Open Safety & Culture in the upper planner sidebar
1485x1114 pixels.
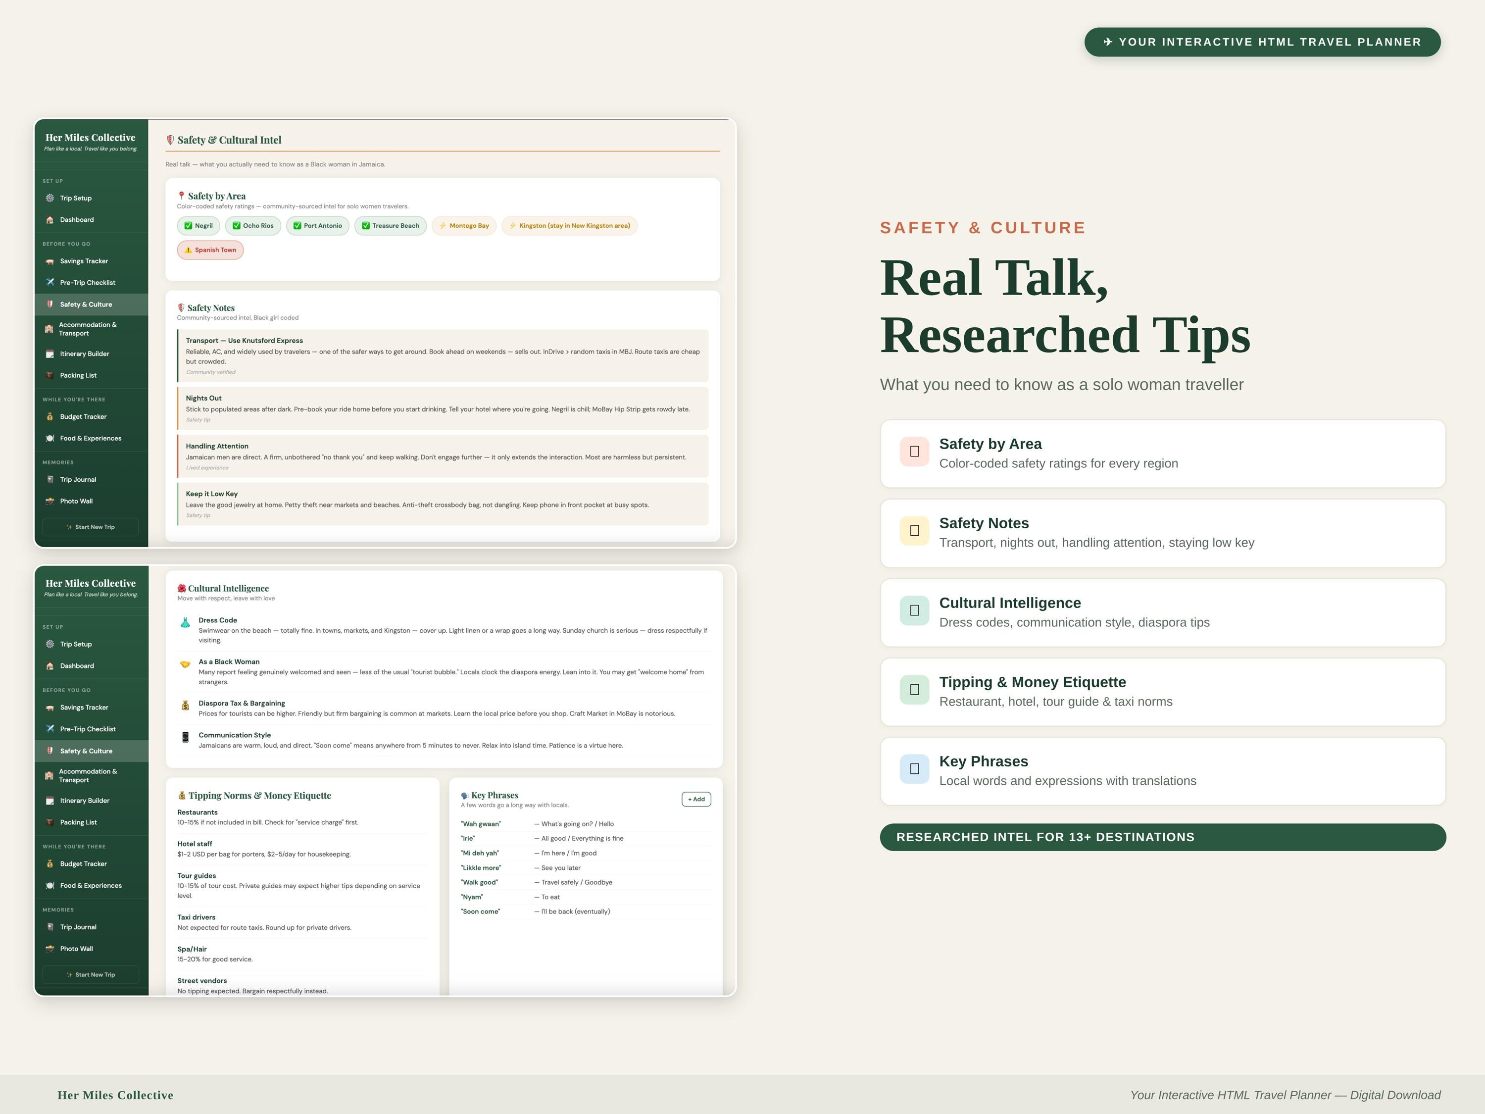click(x=91, y=304)
